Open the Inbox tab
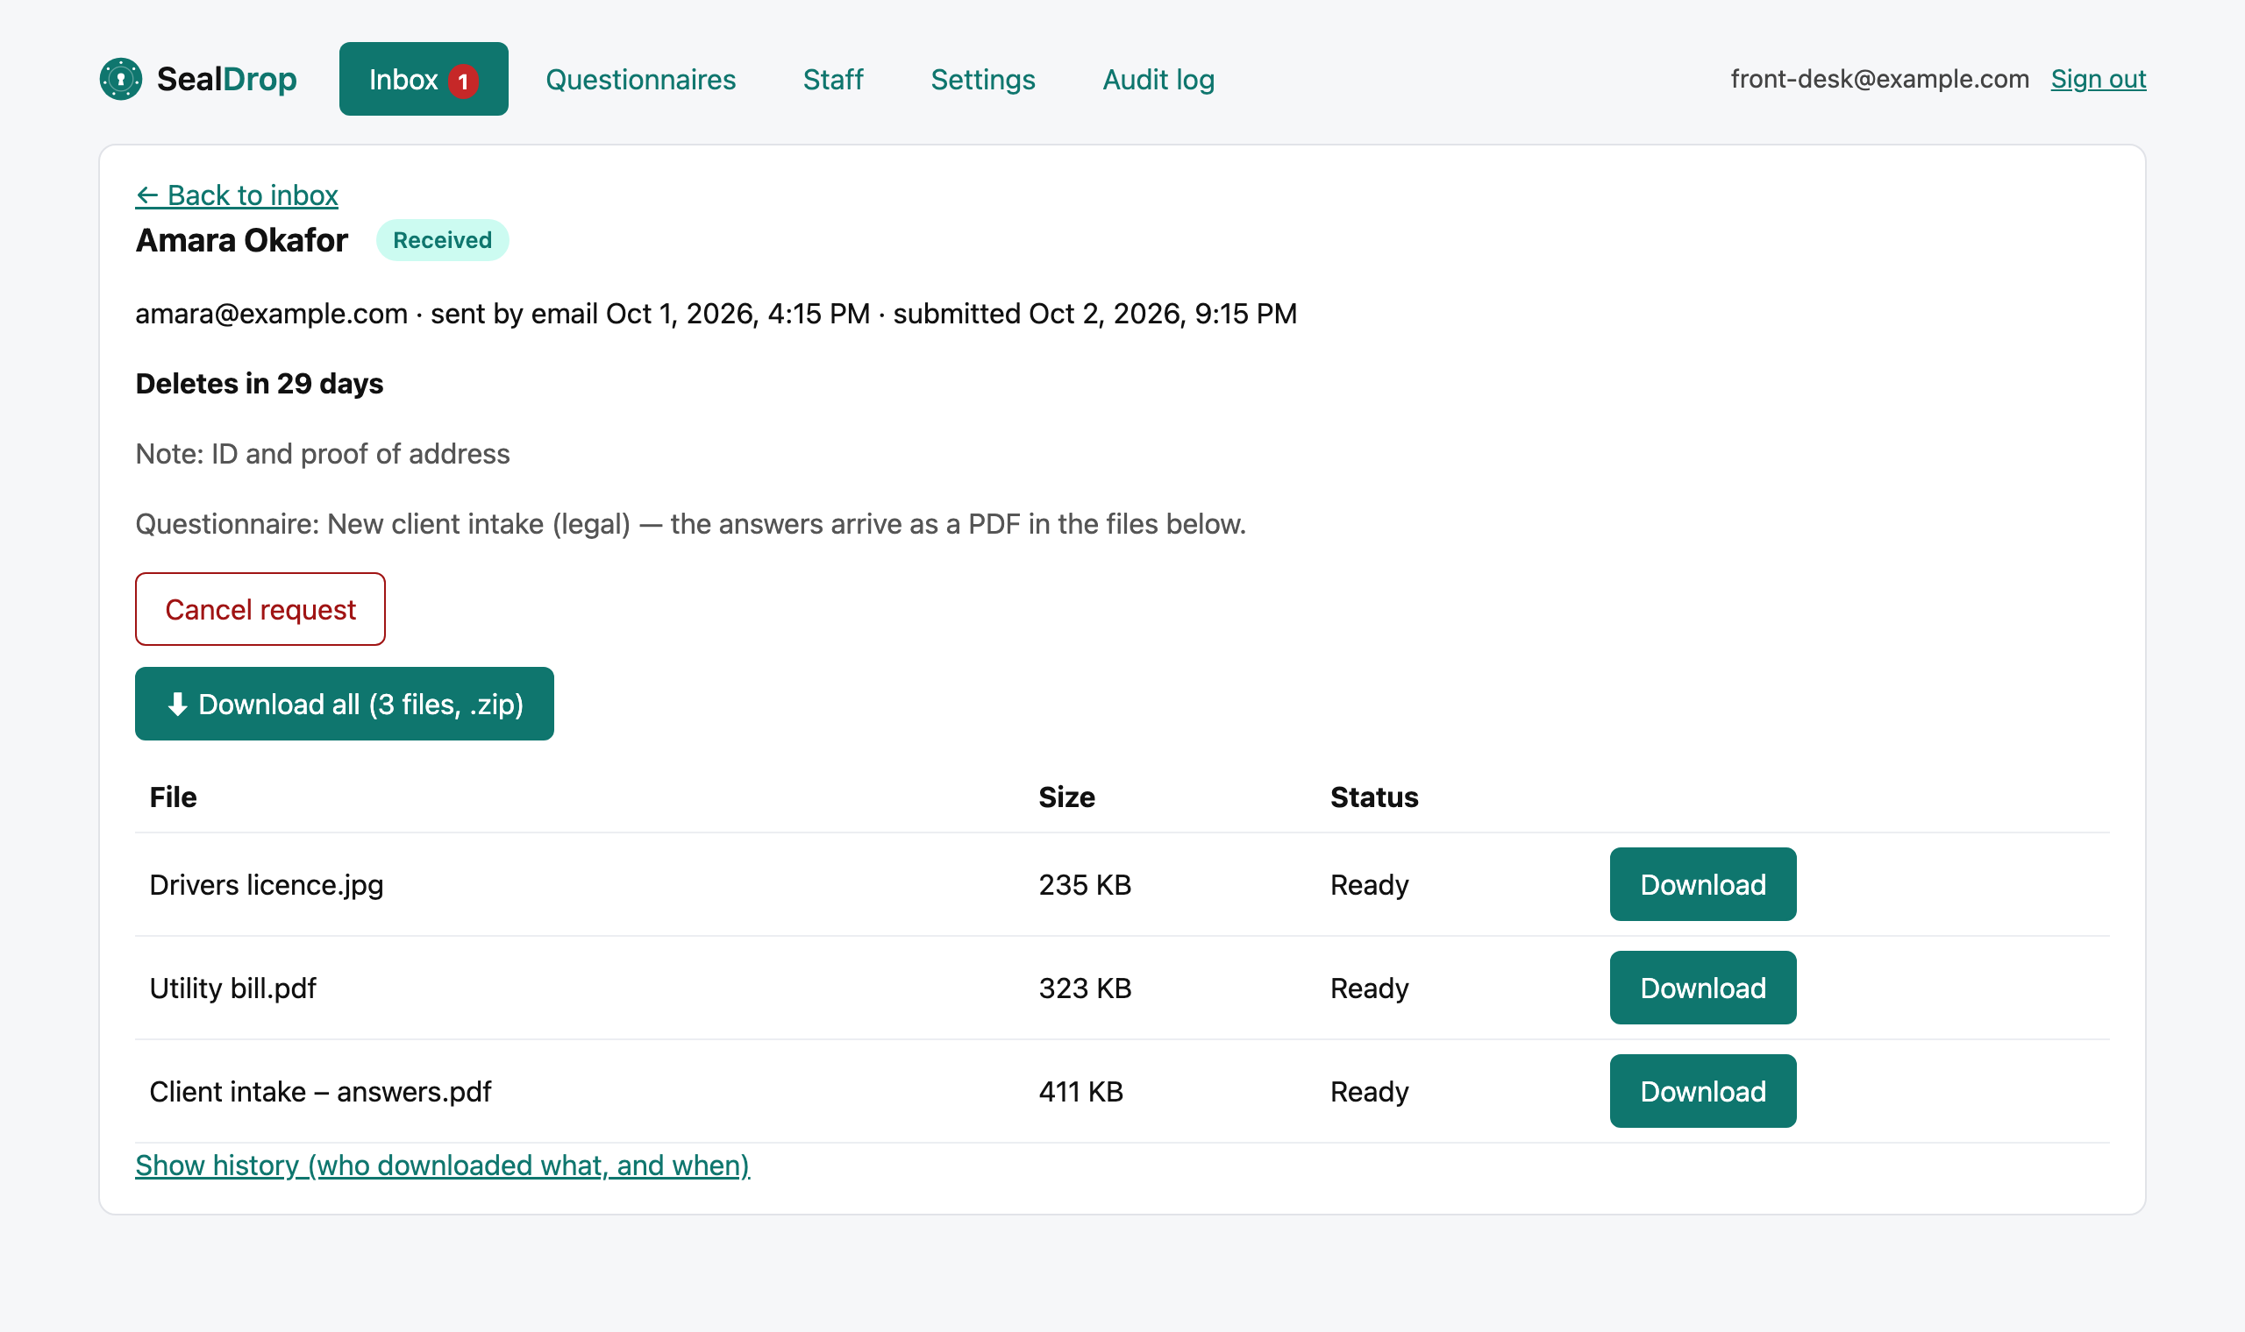The image size is (2245, 1332). click(x=424, y=79)
